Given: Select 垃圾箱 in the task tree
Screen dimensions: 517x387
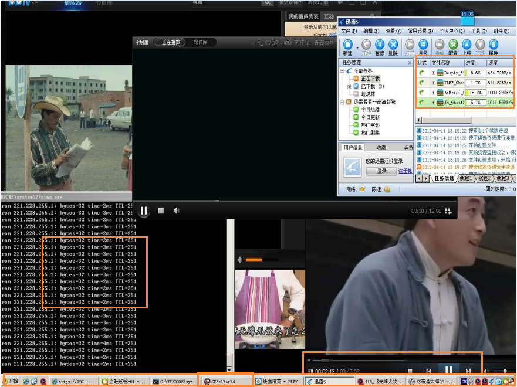Looking at the screenshot, I should click(x=368, y=94).
